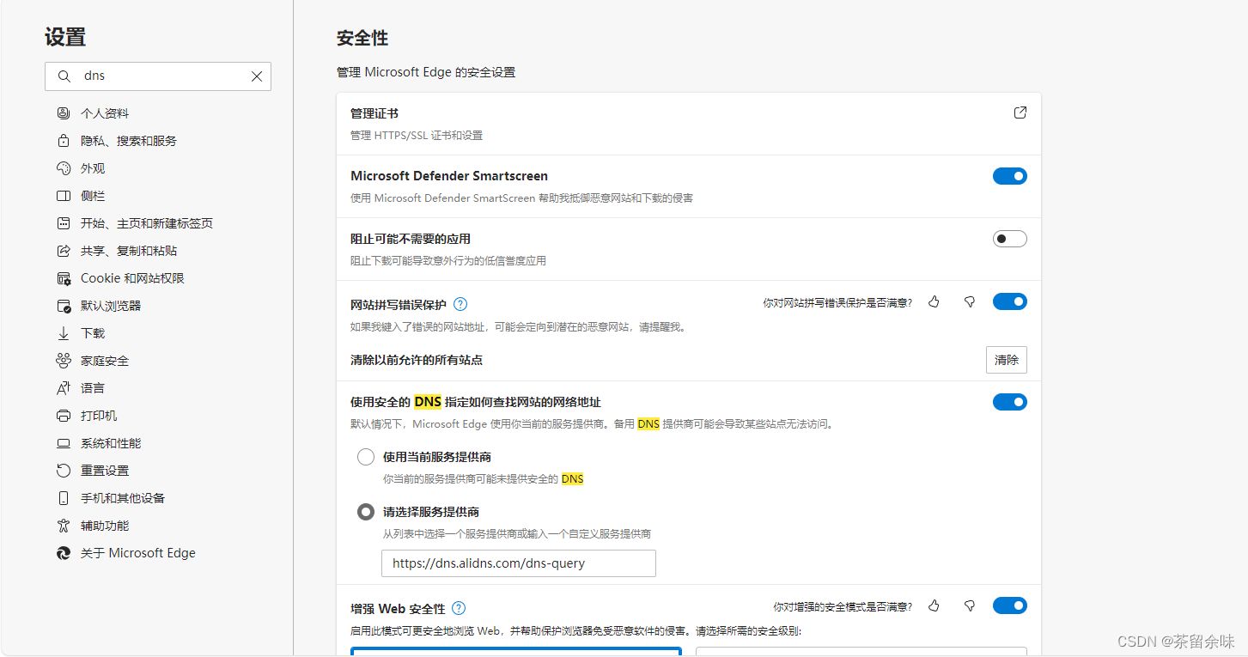Turn off Microsoft Defender Smartscreen toggle
Image resolution: width=1248 pixels, height=657 pixels.
coord(1010,176)
